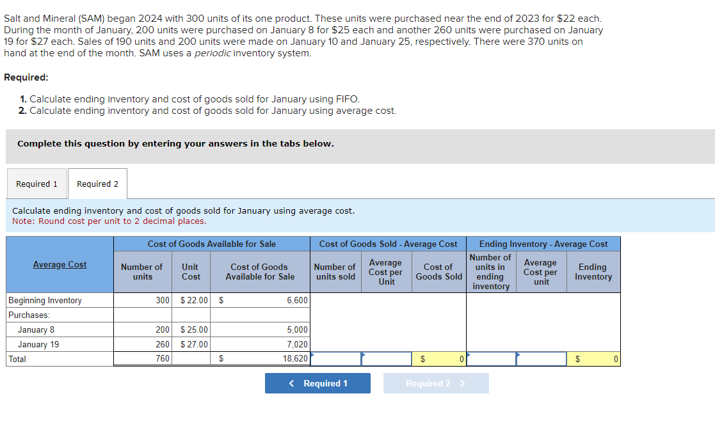Click the units in ending inventory input field
Image resolution: width=715 pixels, height=428 pixels.
pyautogui.click(x=492, y=358)
